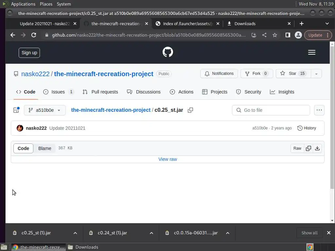335x251 pixels.
Task: Open the Insights tab
Action: 282,92
